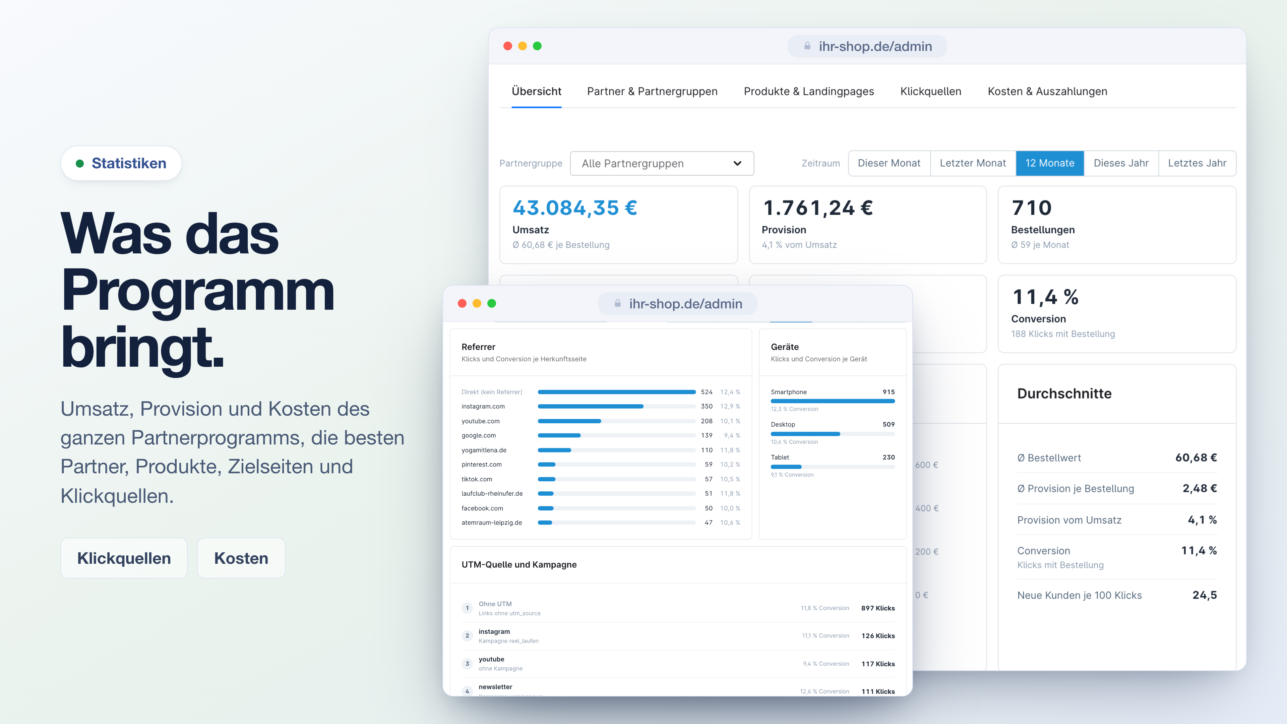Switch to Kosten & Auszahlungen tab
Screen dimensions: 1287x724
click(x=1047, y=92)
